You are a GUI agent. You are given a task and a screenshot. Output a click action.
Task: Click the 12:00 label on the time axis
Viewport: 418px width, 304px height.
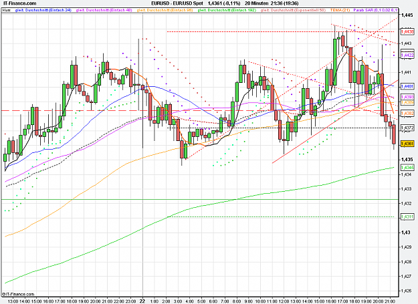pos(284,301)
